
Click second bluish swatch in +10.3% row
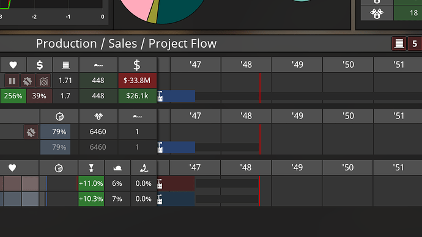point(30,199)
